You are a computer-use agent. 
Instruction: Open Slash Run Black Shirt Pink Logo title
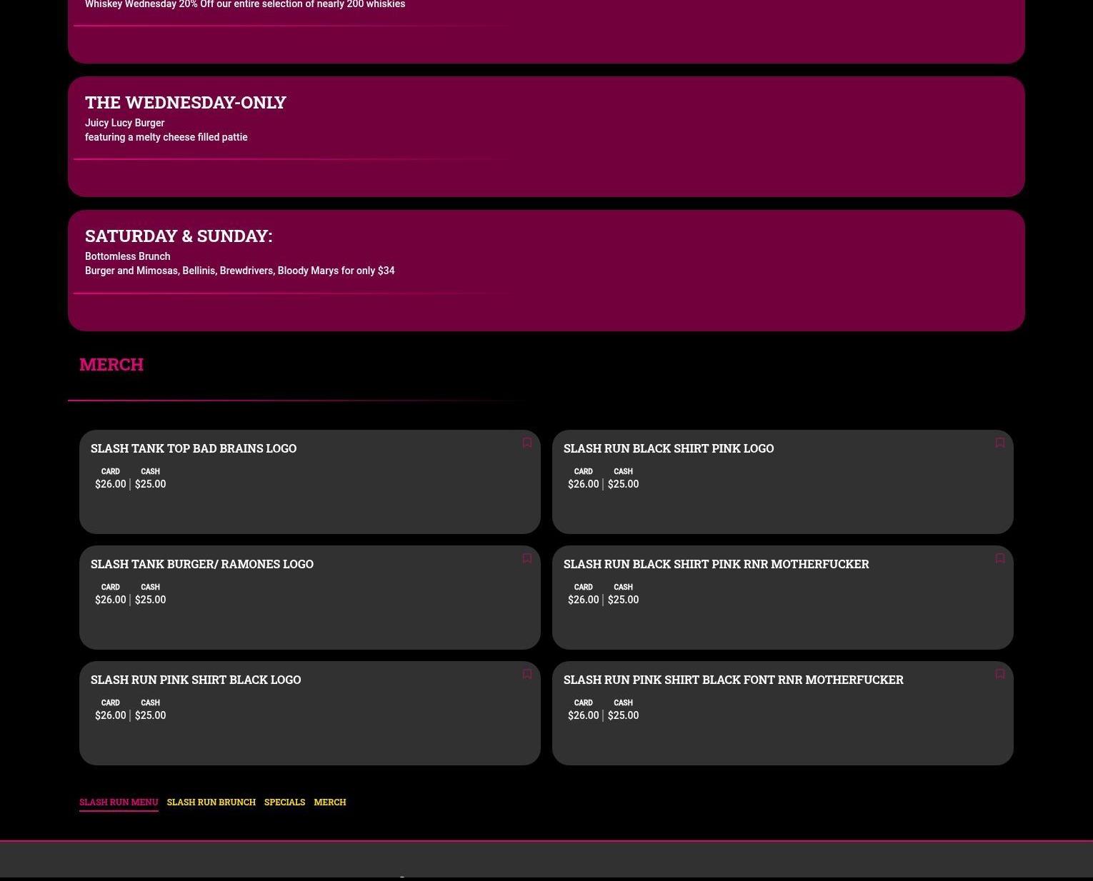pos(669,448)
